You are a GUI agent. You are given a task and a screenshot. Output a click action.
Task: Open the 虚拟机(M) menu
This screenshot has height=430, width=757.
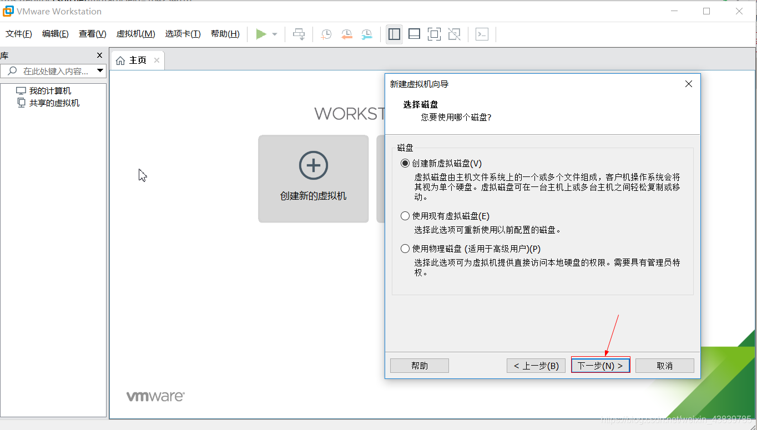[135, 33]
